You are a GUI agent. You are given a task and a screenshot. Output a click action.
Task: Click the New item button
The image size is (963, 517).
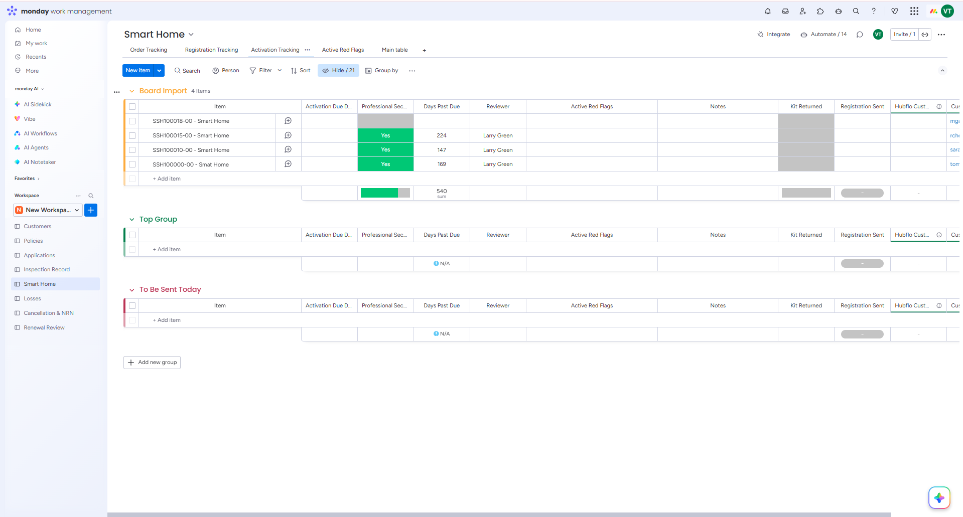[x=138, y=71]
